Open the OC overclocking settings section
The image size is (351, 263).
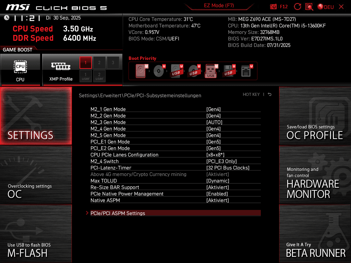(x=36, y=175)
